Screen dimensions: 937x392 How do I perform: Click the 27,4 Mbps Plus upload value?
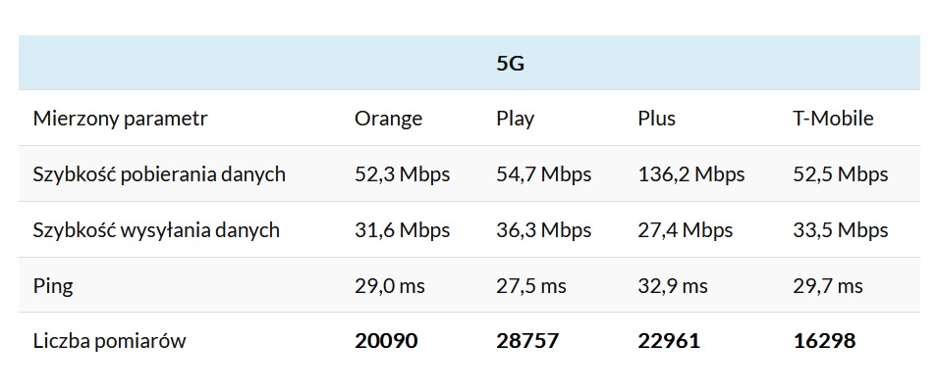(686, 230)
